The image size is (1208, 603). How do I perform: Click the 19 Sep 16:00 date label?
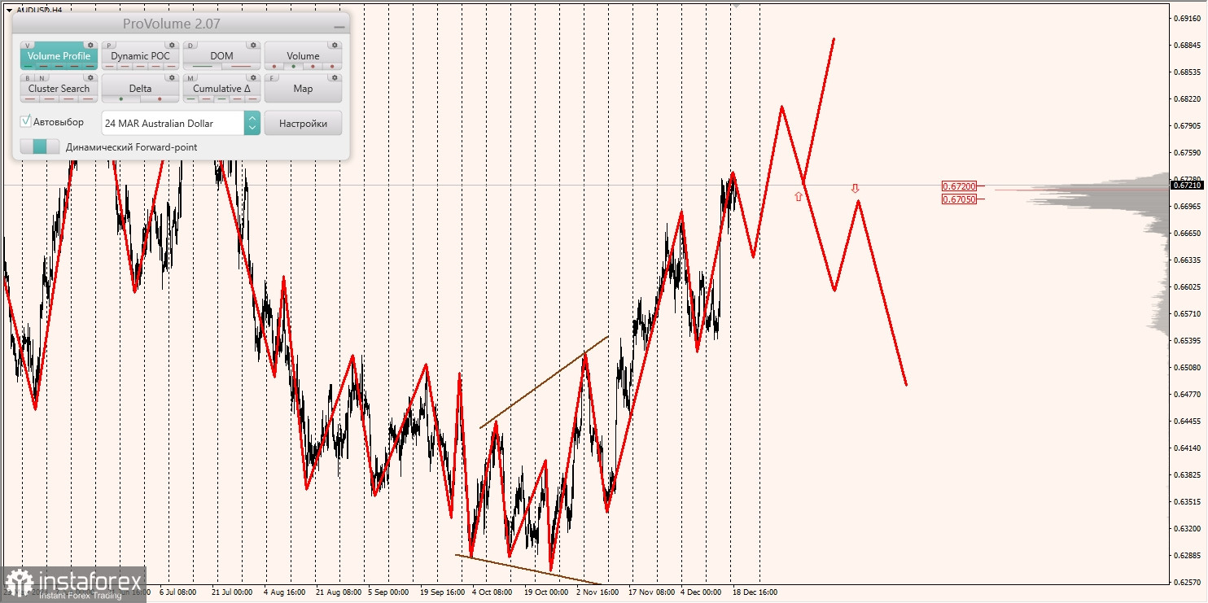[443, 592]
